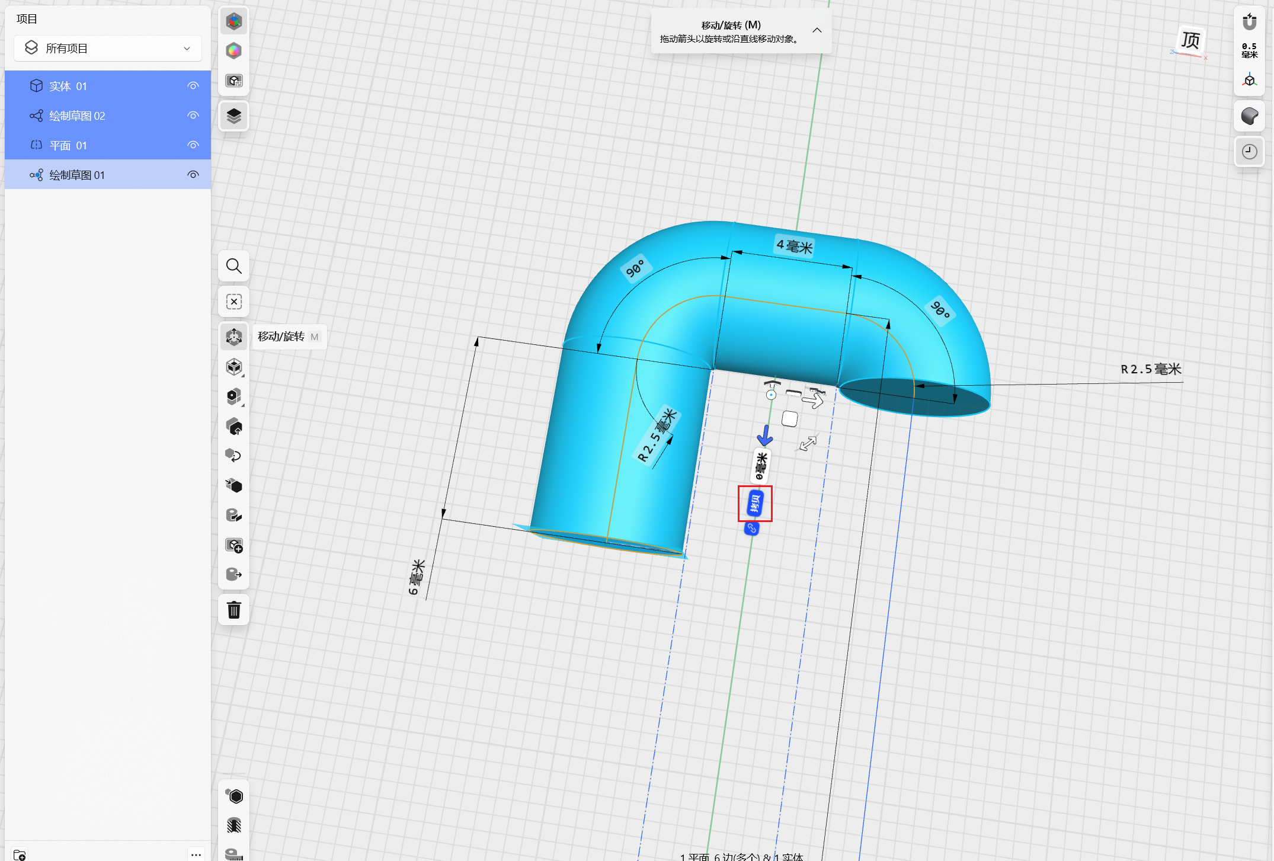Image resolution: width=1274 pixels, height=861 pixels.
Task: Click the blue link chain button
Action: (x=751, y=528)
